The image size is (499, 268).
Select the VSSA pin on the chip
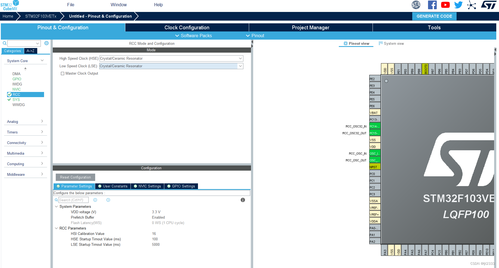coord(375,201)
